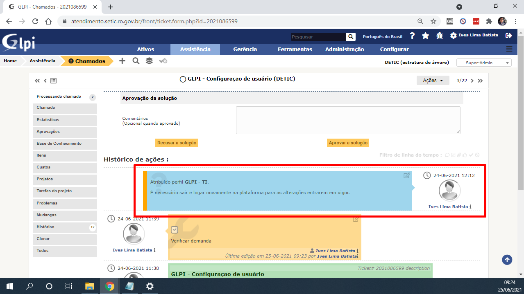Open the hamburger menu icon
The width and height of the screenshot is (524, 294).
[x=509, y=49]
